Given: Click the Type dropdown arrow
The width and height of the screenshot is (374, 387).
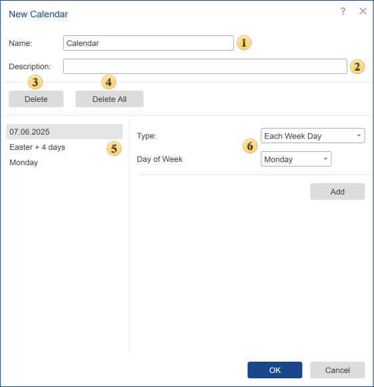Looking at the screenshot, I should coord(359,135).
